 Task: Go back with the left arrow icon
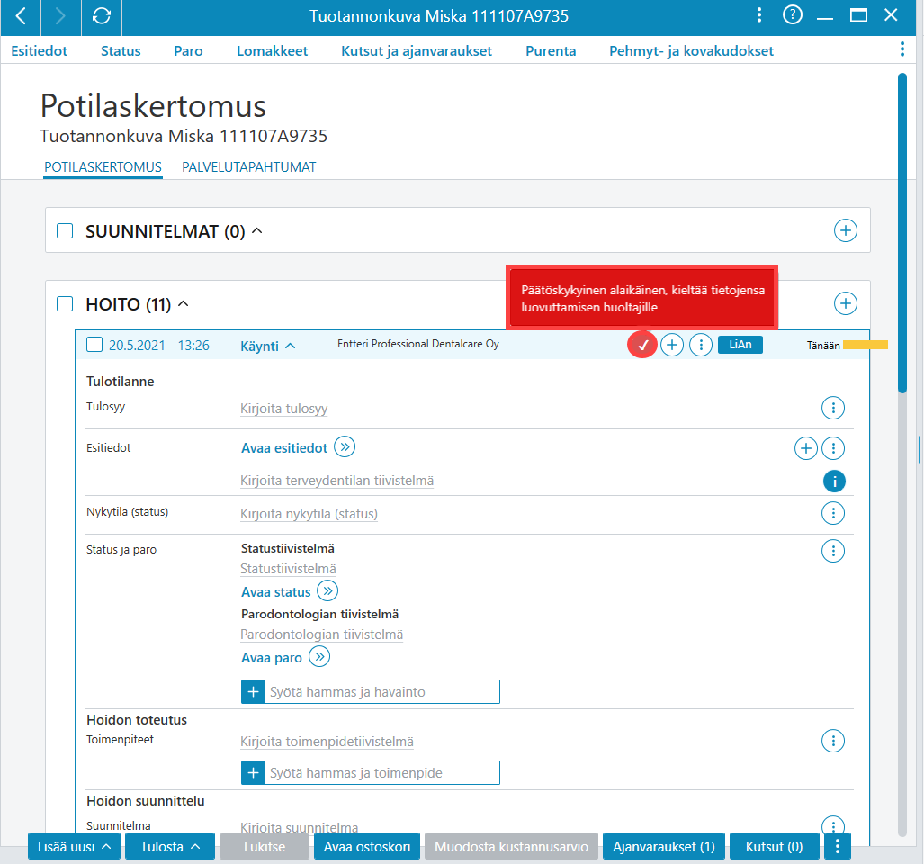pos(21,16)
